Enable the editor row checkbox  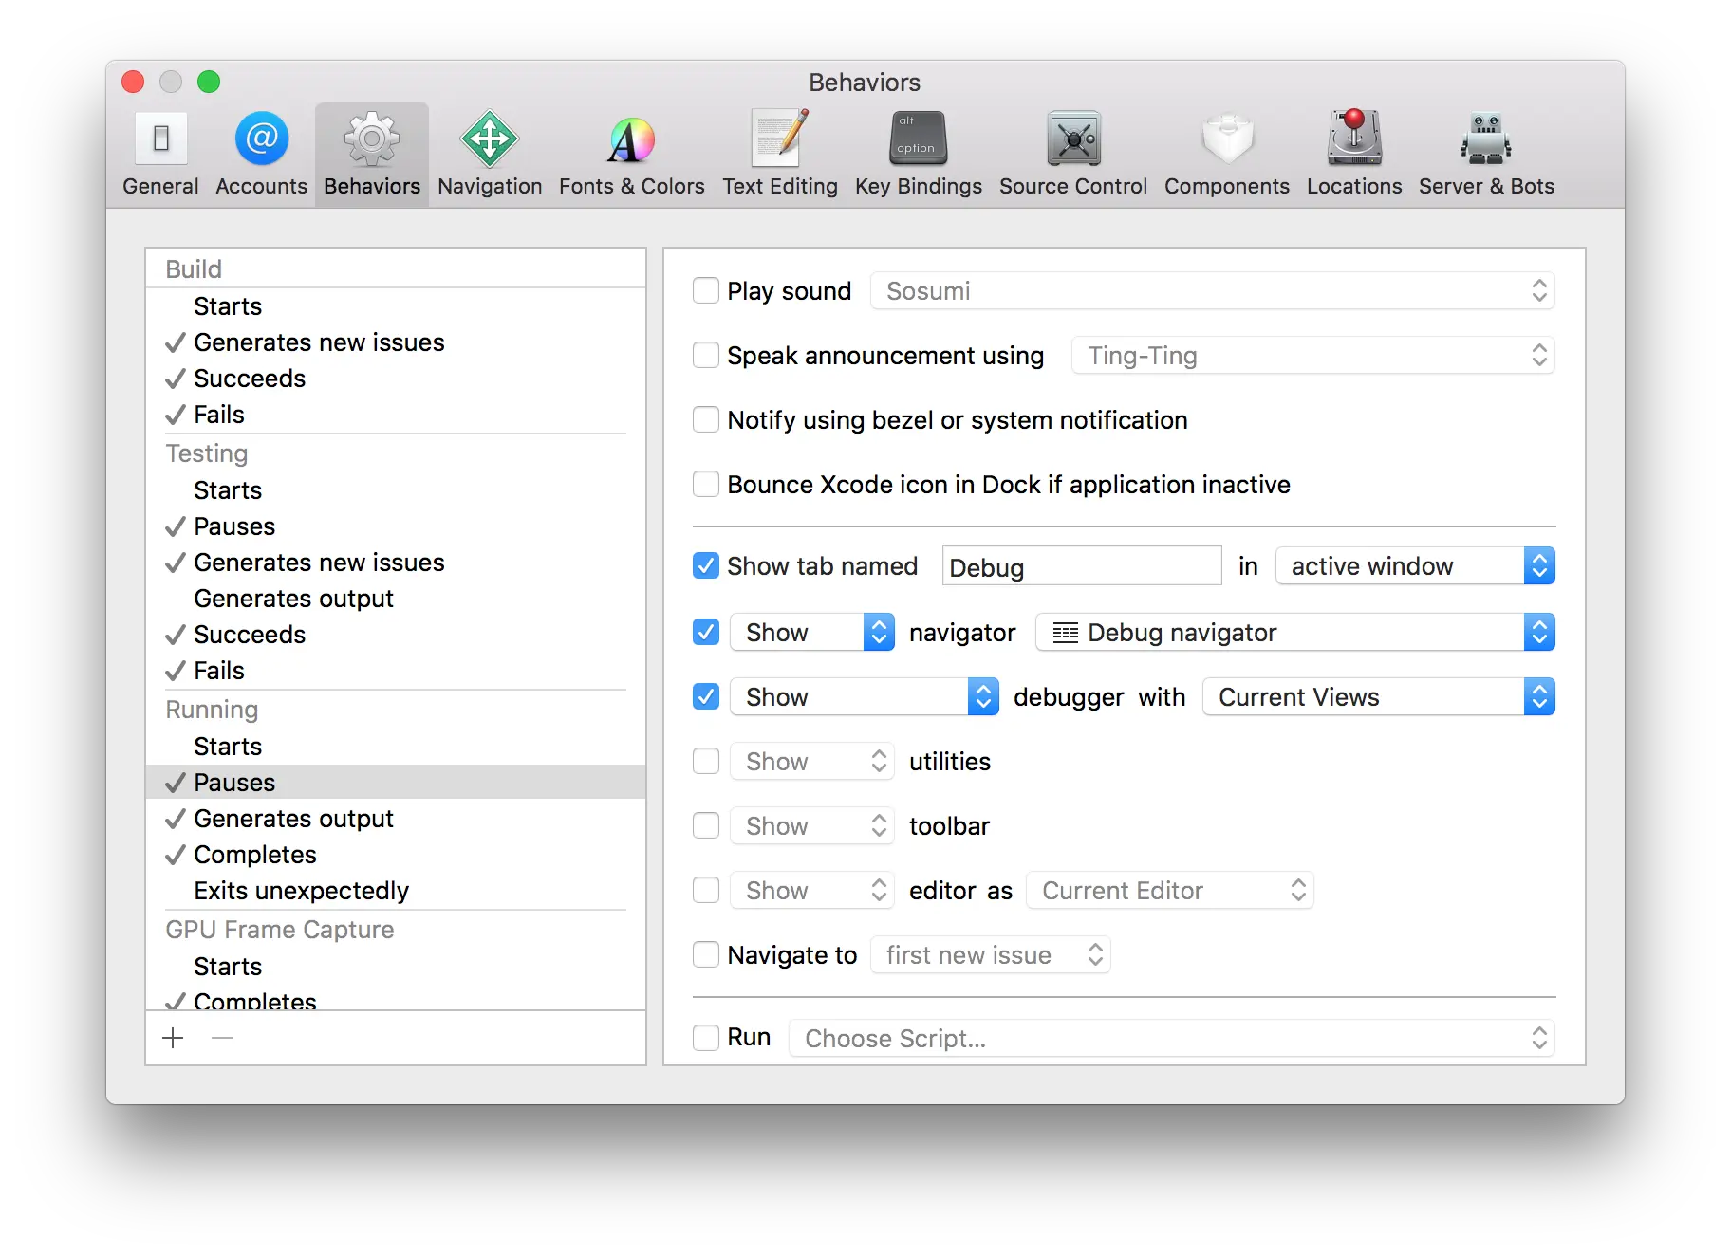(706, 890)
